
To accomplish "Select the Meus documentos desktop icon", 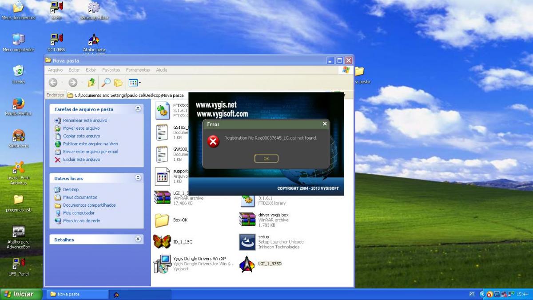I will [x=18, y=8].
